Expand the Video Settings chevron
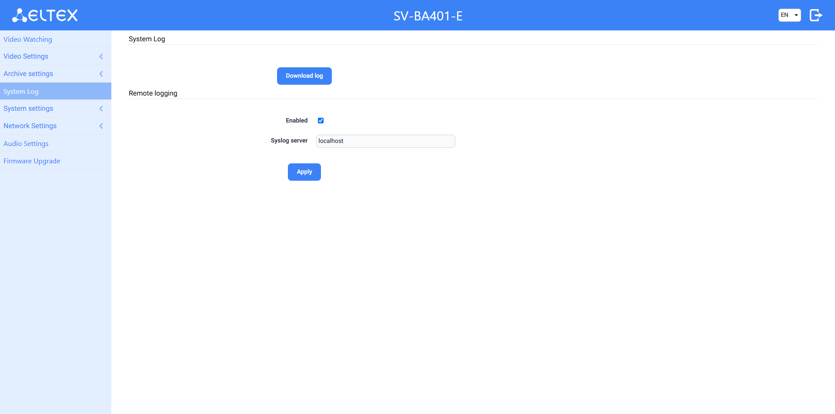 (101, 56)
